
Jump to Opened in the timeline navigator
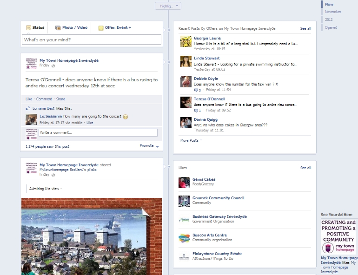[x=331, y=27]
